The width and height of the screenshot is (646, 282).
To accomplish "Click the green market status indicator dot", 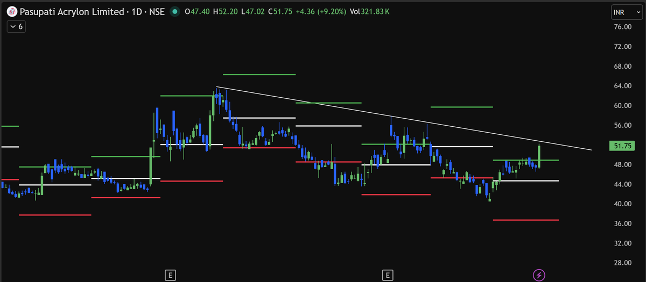I will click(174, 11).
